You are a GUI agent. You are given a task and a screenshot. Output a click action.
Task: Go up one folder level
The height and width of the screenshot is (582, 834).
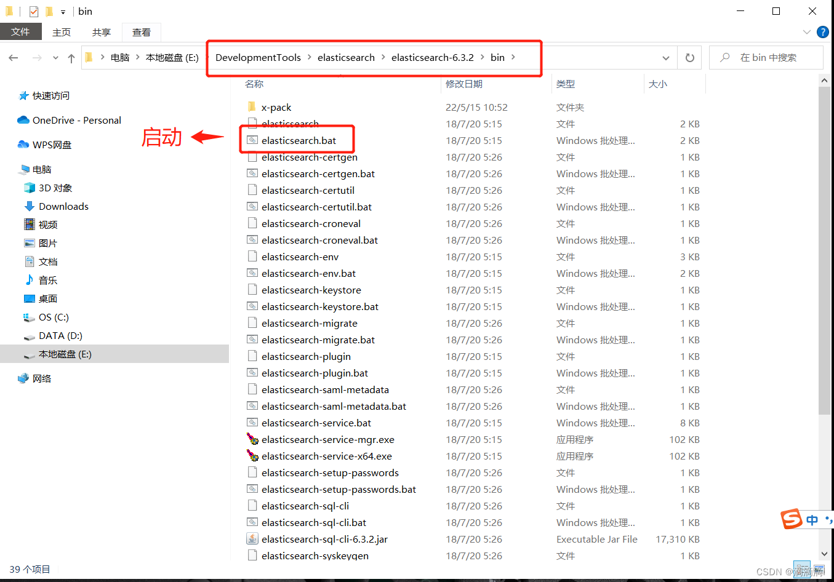coord(71,58)
